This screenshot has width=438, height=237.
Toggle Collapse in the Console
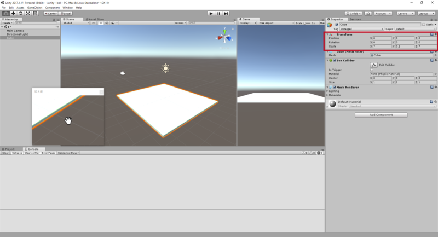coord(17,153)
